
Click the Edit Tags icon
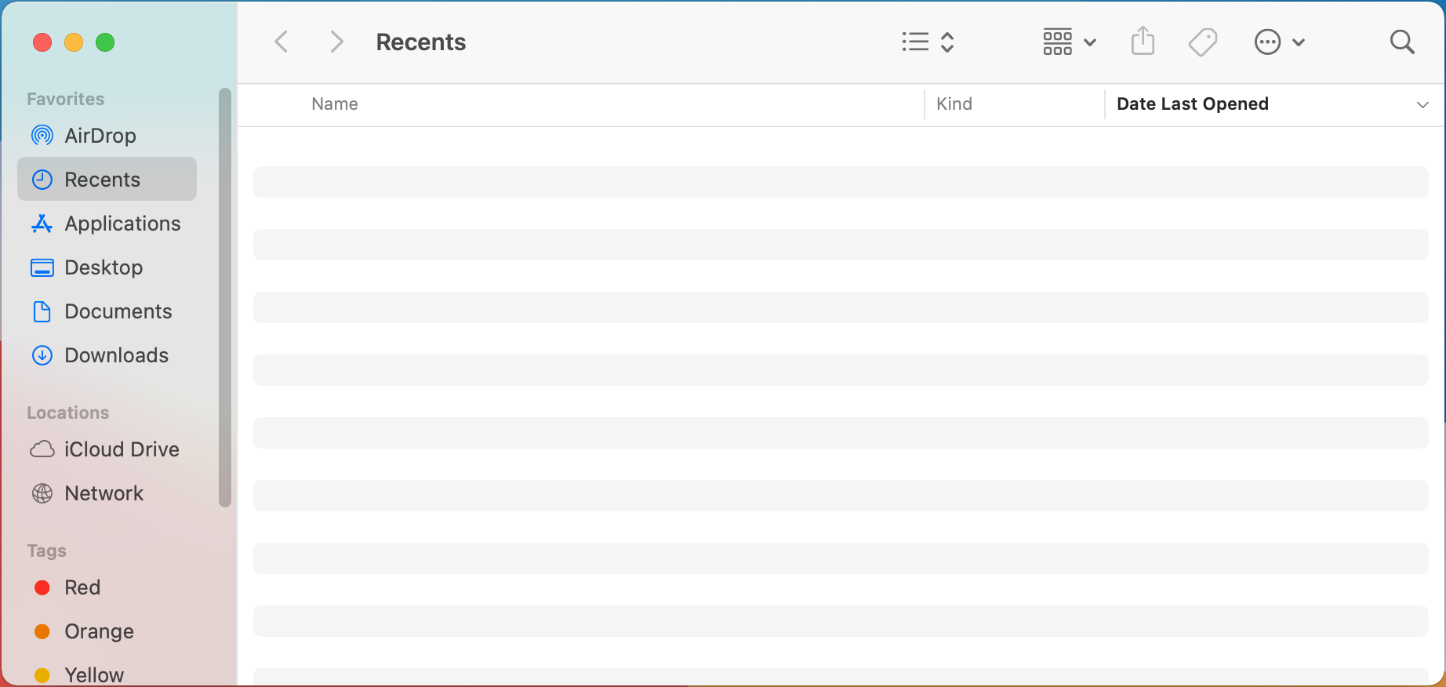[1202, 42]
